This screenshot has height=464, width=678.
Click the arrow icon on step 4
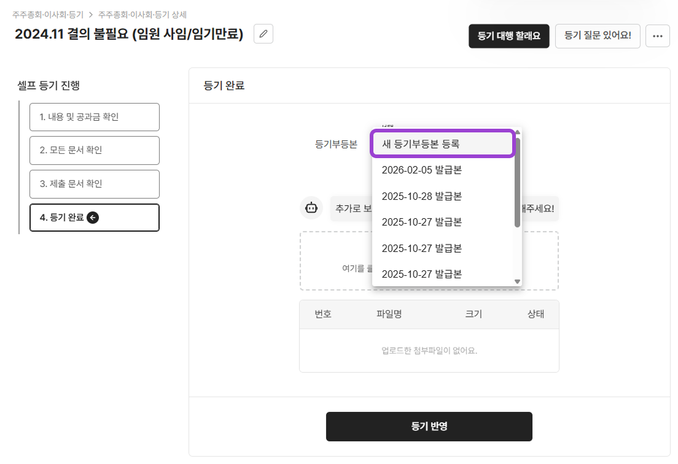[x=93, y=217]
